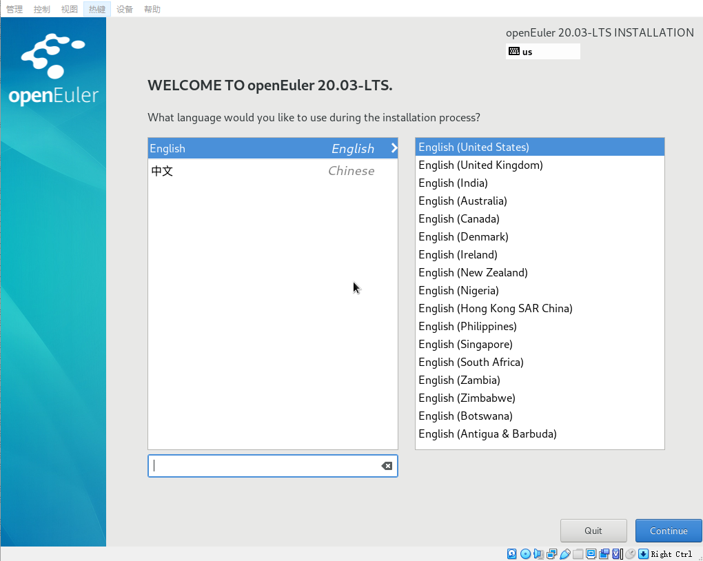Open the optical disc drive status icon
The image size is (703, 561).
coord(525,553)
